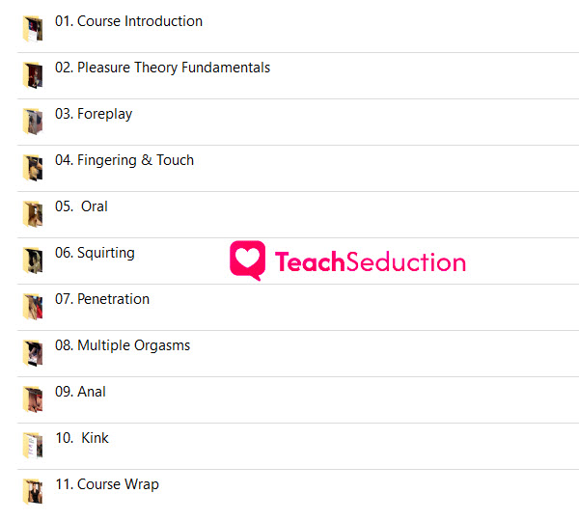579x521 pixels.
Task: Open the TeachSeduction watermark text
Action: (x=371, y=261)
